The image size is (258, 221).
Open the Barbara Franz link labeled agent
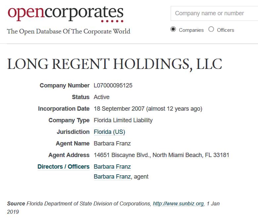click(x=112, y=177)
